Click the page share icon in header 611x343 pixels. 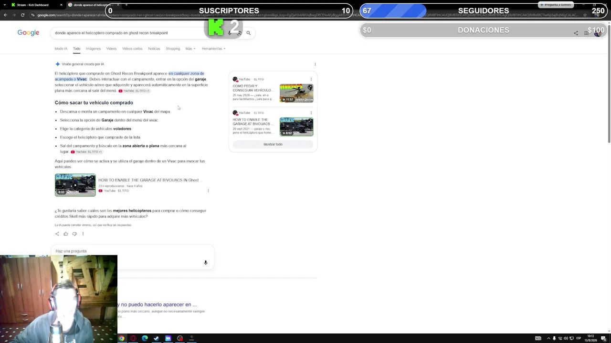point(576,33)
